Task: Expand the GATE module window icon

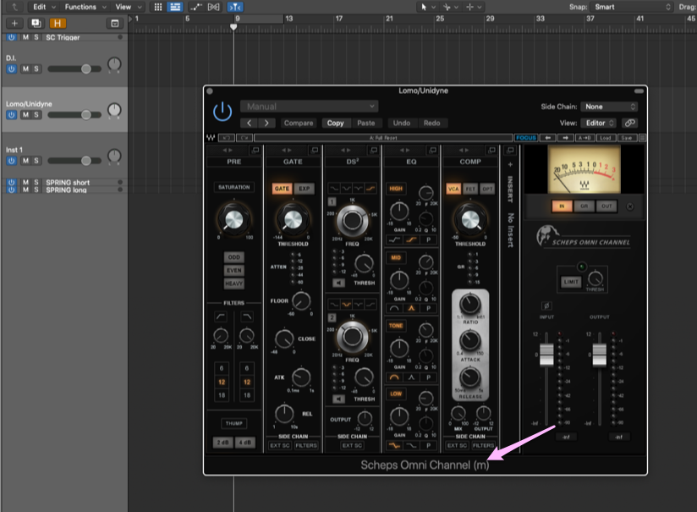Action: [315, 151]
